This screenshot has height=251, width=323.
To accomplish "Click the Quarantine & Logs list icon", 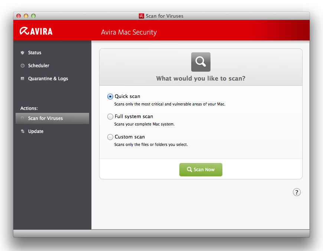I will pyautogui.click(x=22, y=78).
